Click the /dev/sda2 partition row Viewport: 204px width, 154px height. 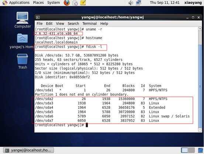101,99
